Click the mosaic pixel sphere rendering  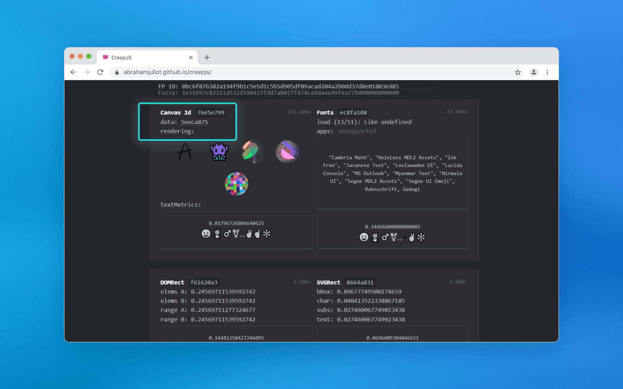236,184
